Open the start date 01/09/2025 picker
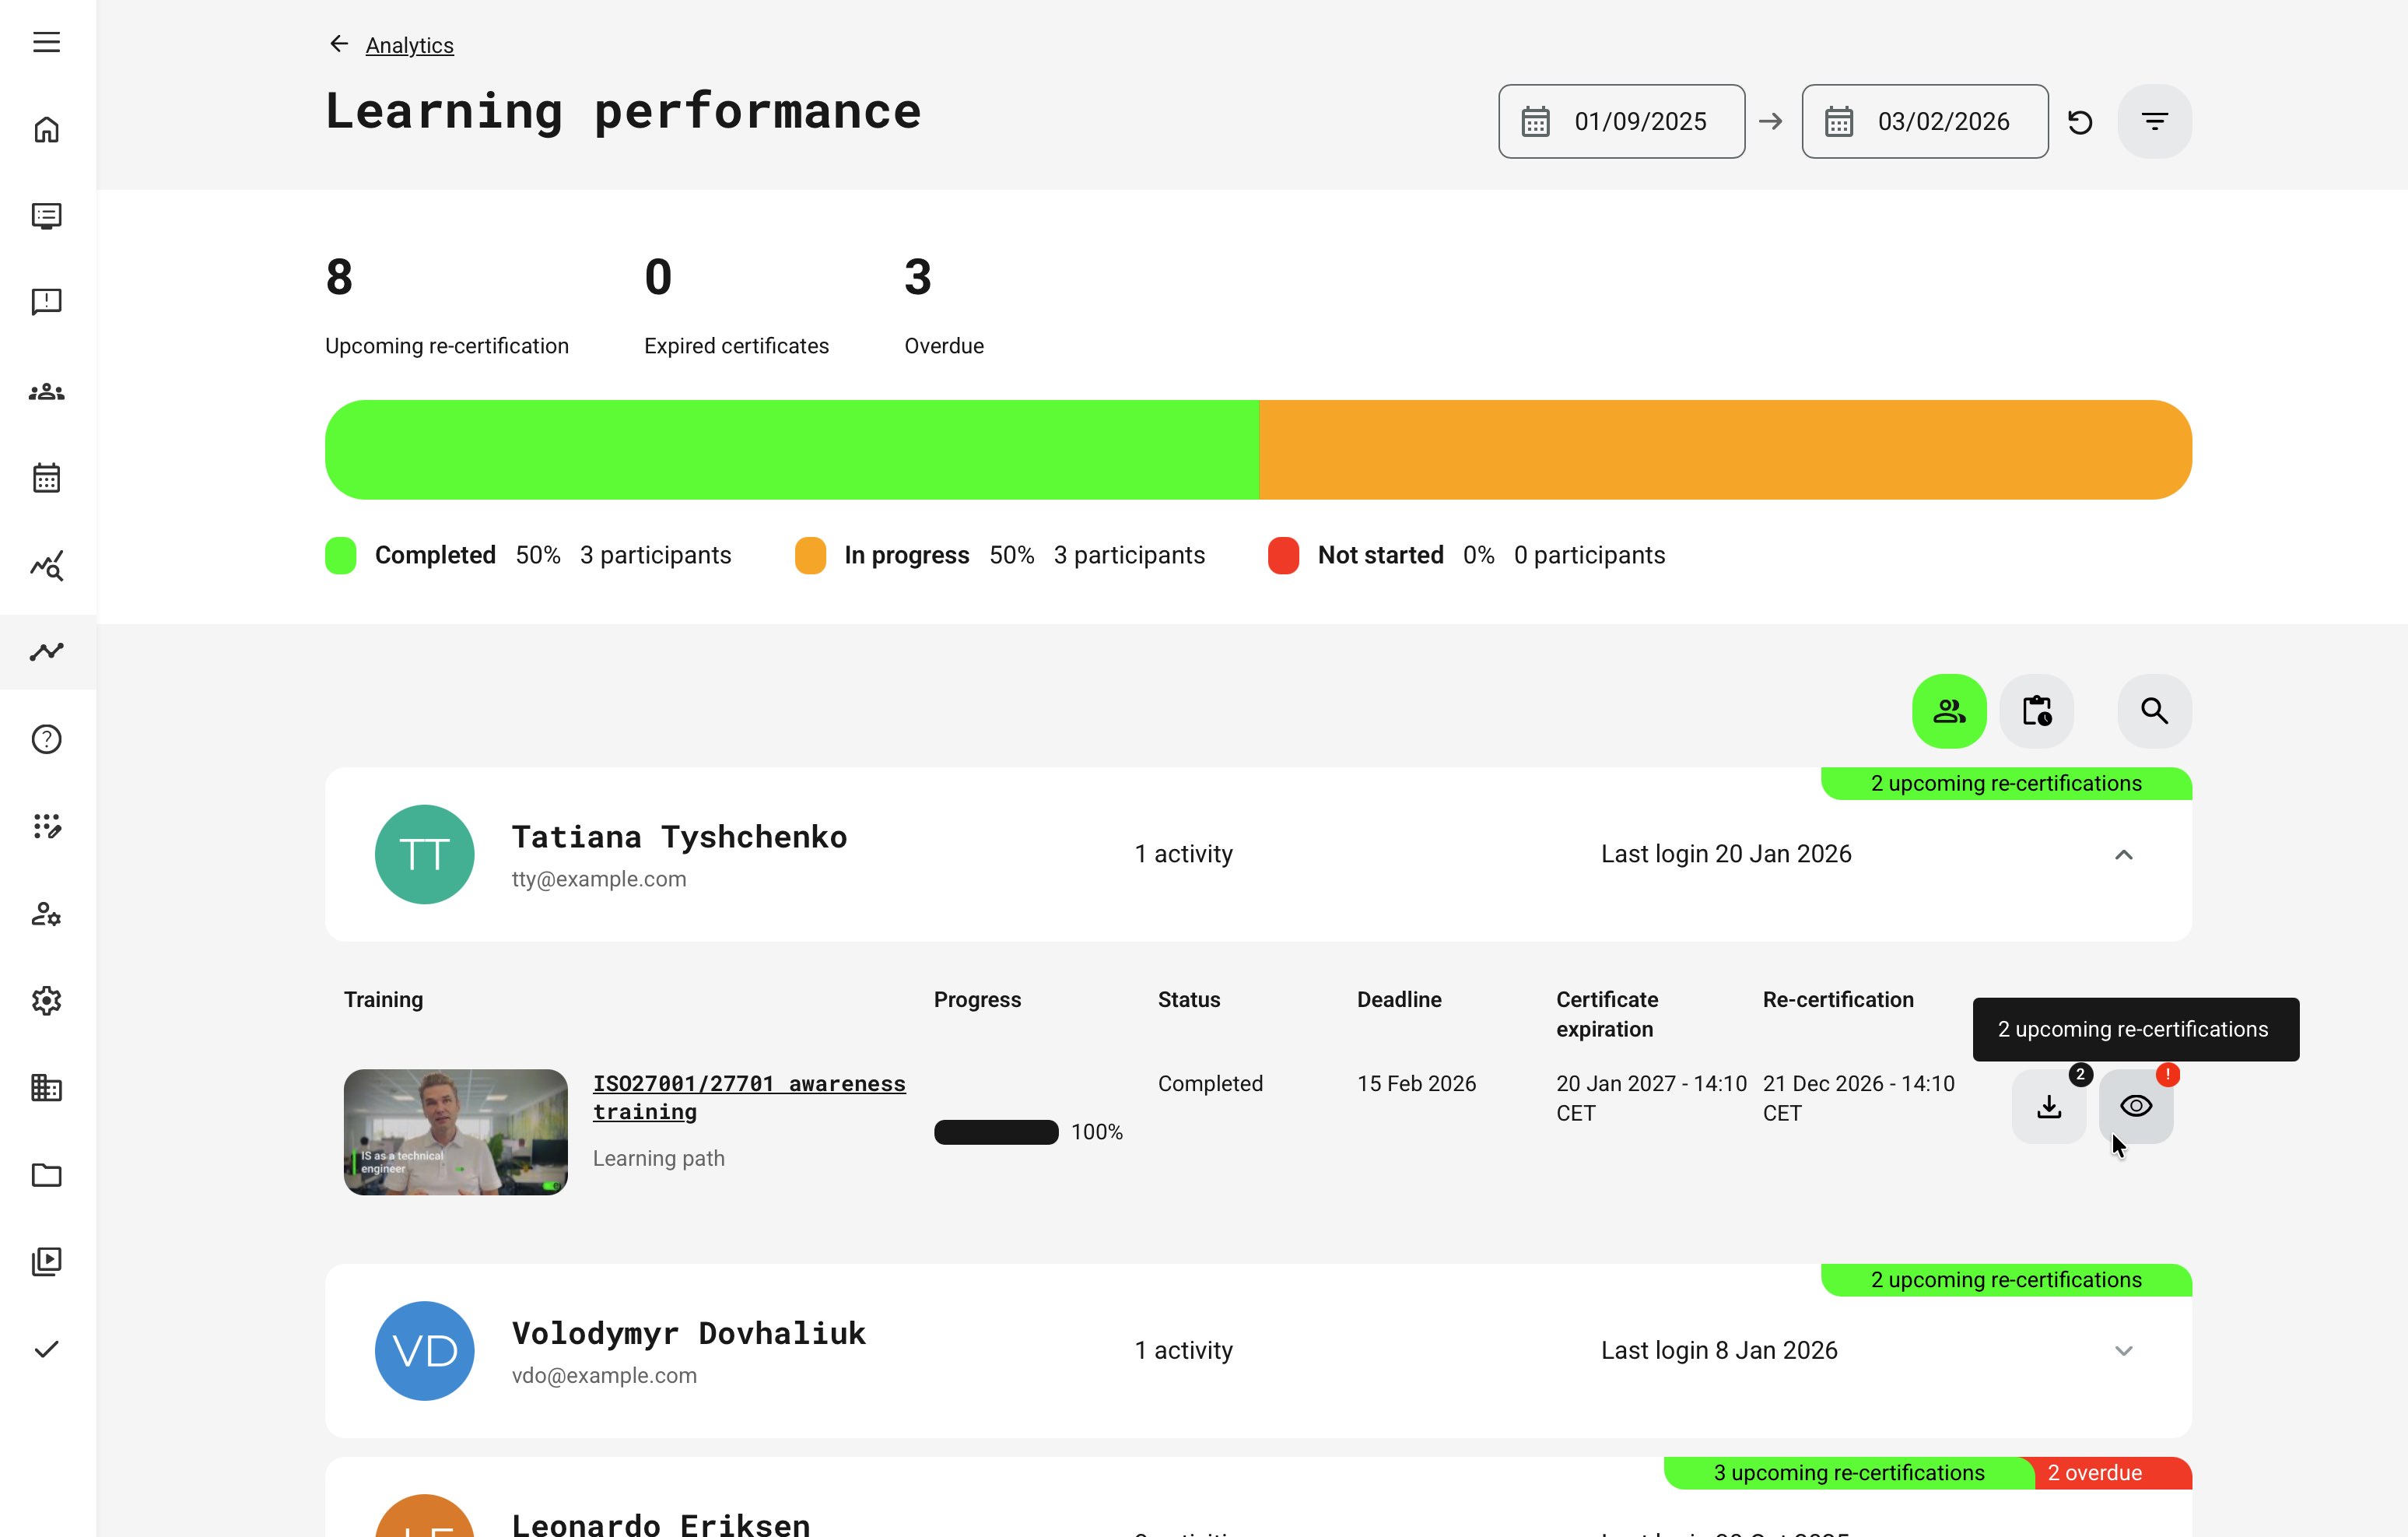The image size is (2408, 1537). coord(1621,121)
